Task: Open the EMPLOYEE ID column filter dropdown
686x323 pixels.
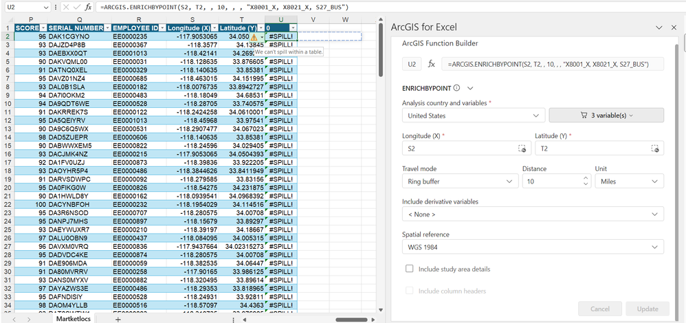Action: pyautogui.click(x=162, y=28)
